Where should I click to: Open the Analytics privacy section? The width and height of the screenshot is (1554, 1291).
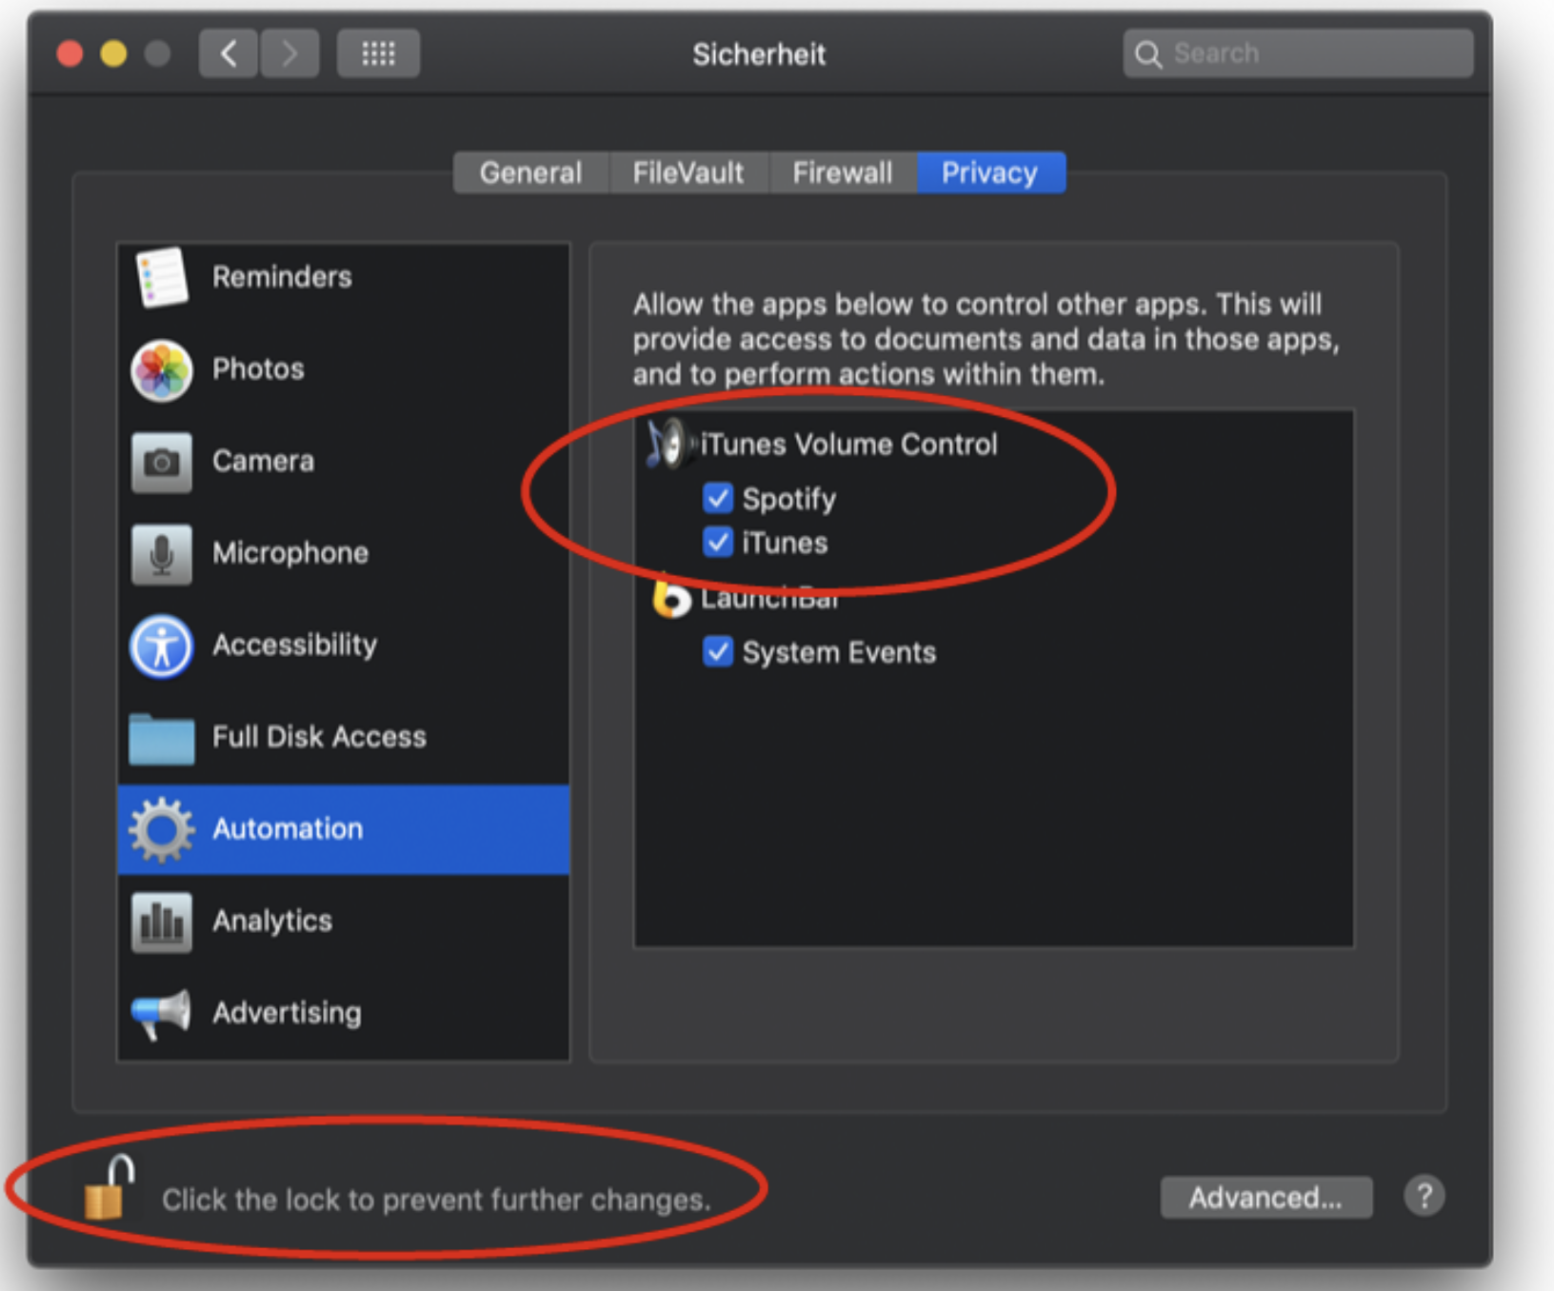pos(272,920)
